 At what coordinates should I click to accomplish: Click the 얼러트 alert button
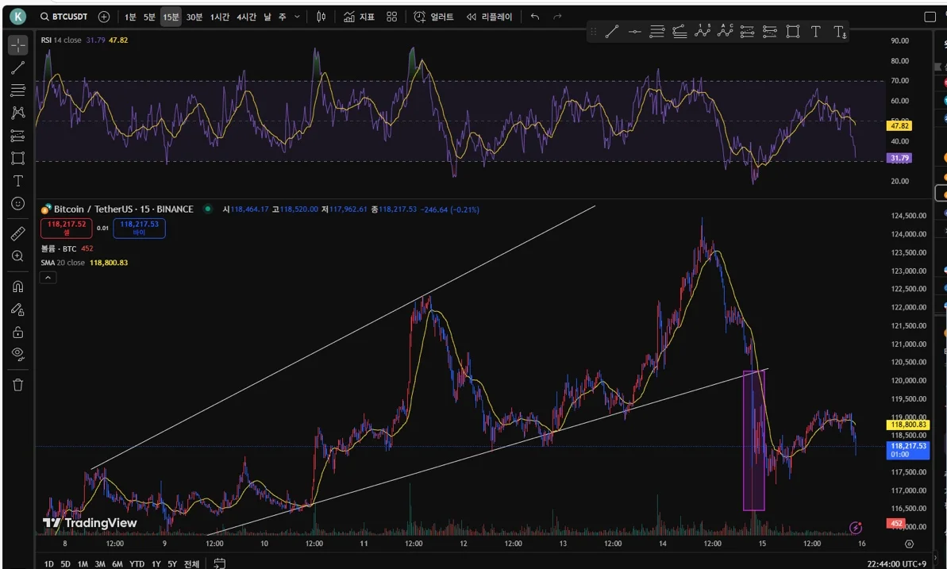click(x=434, y=17)
